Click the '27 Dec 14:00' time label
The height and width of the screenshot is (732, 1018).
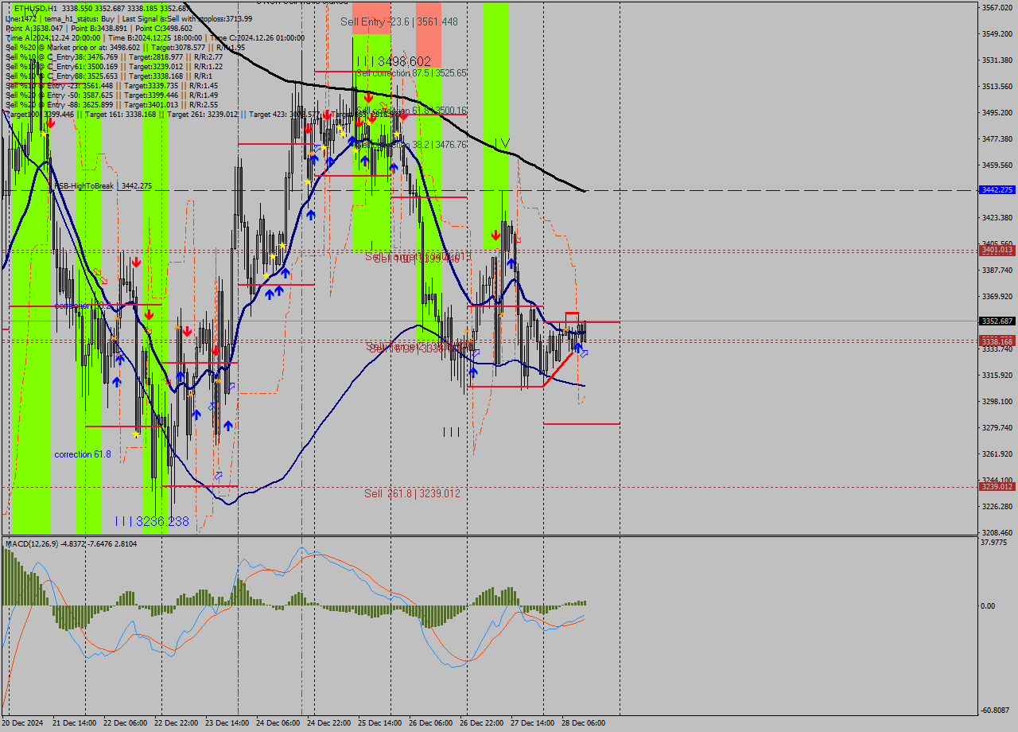(532, 723)
